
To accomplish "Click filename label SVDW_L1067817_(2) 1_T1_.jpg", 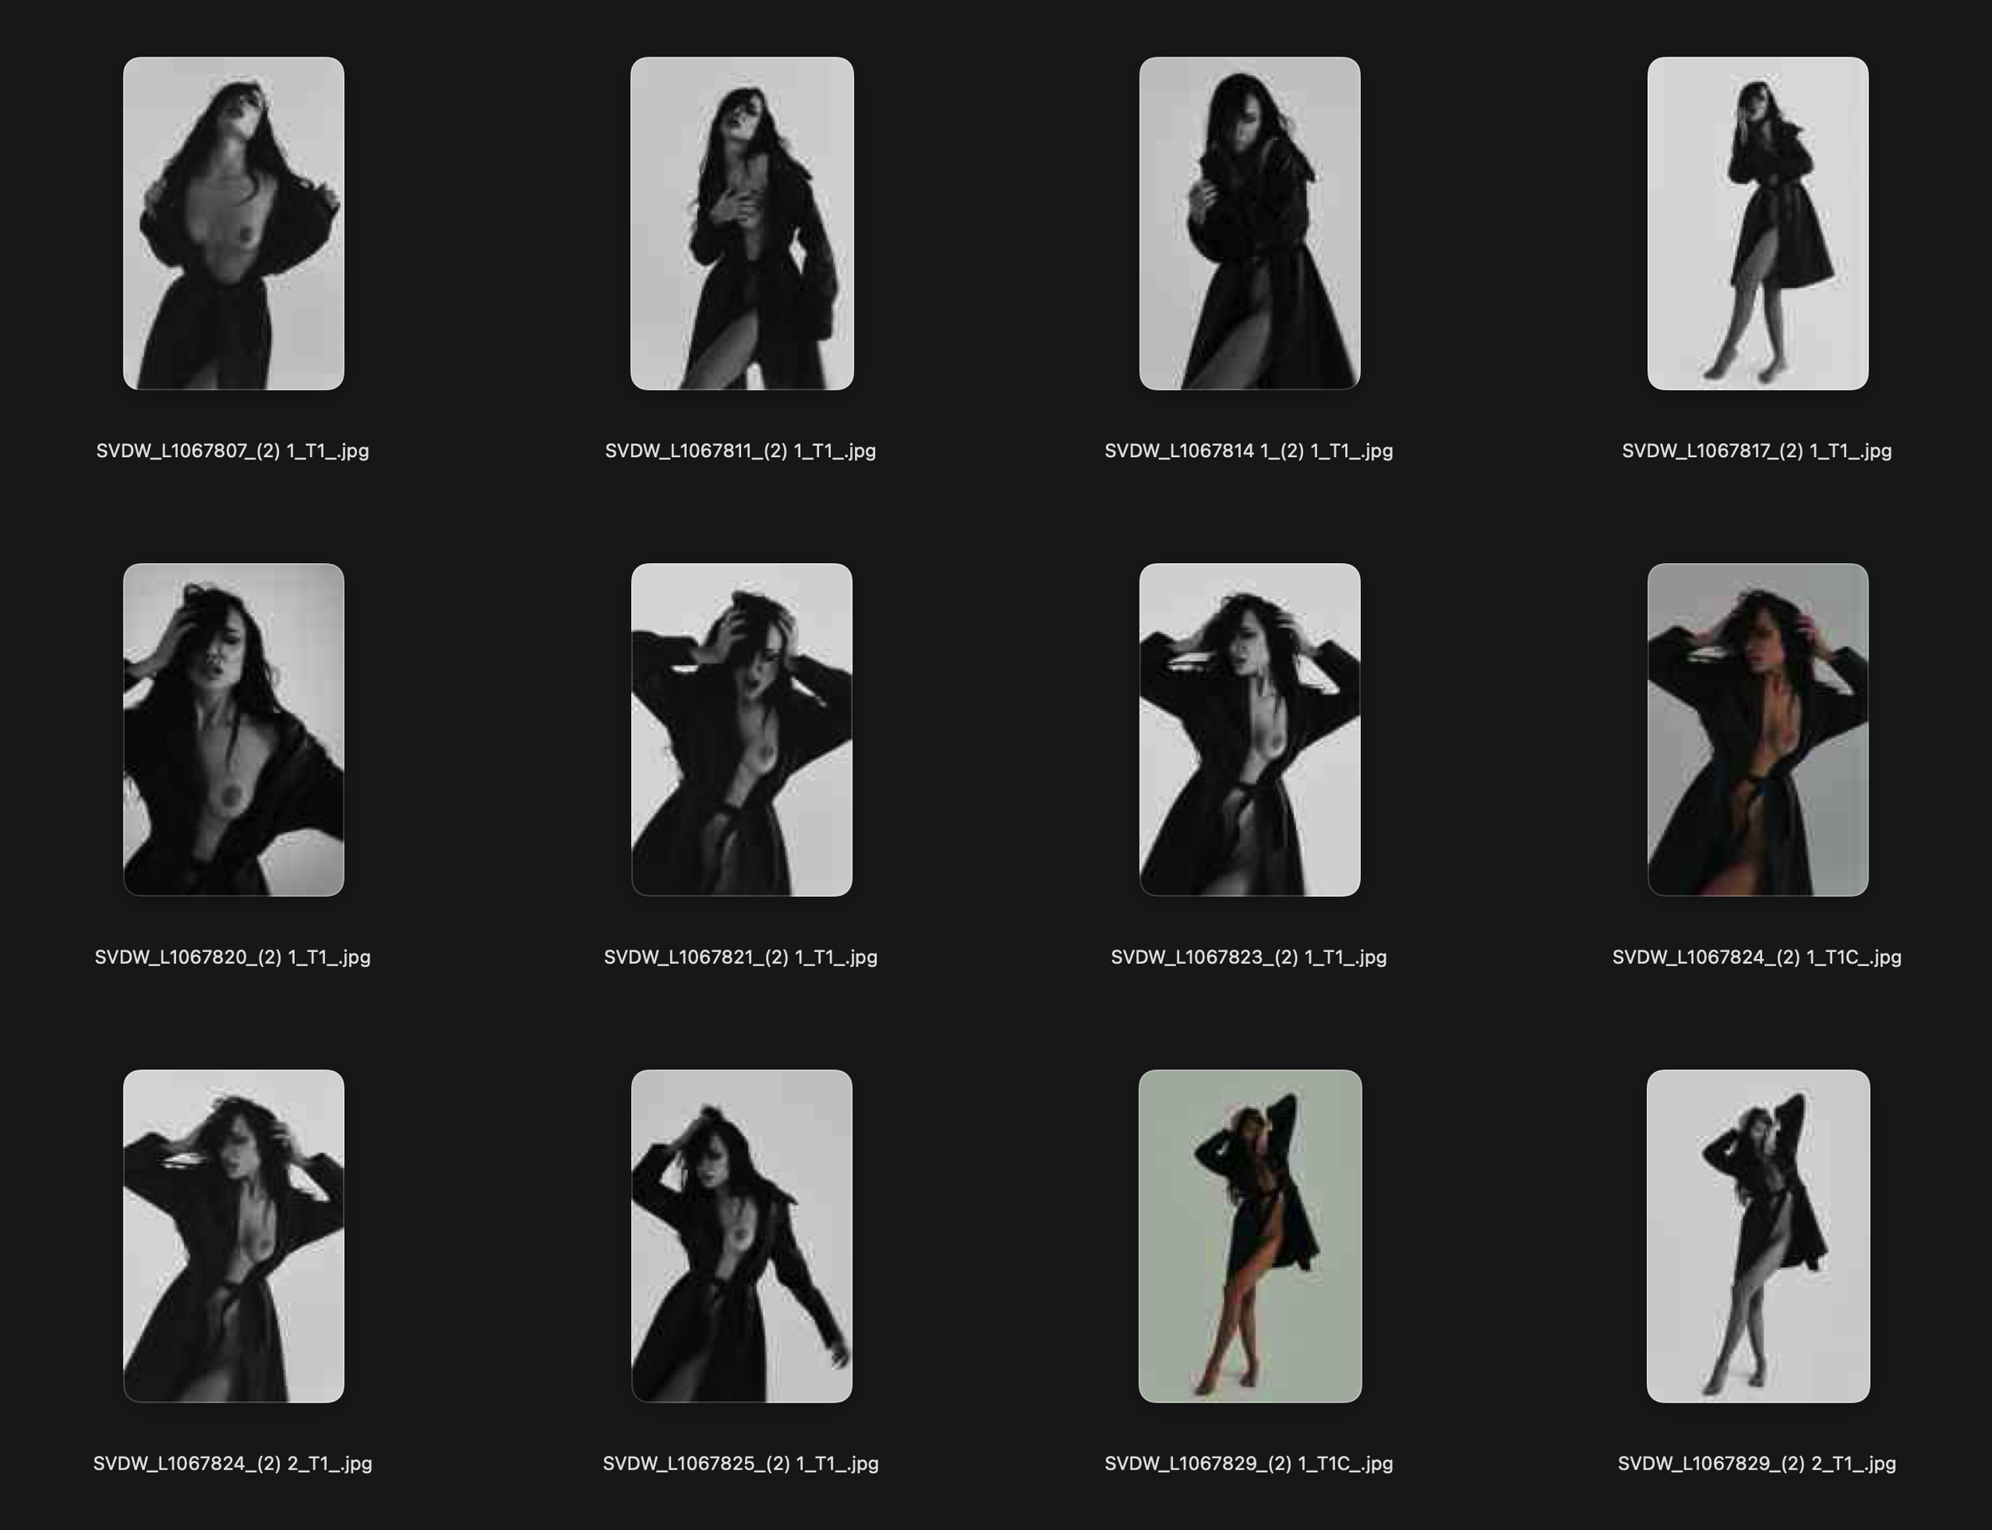I will pos(1756,451).
